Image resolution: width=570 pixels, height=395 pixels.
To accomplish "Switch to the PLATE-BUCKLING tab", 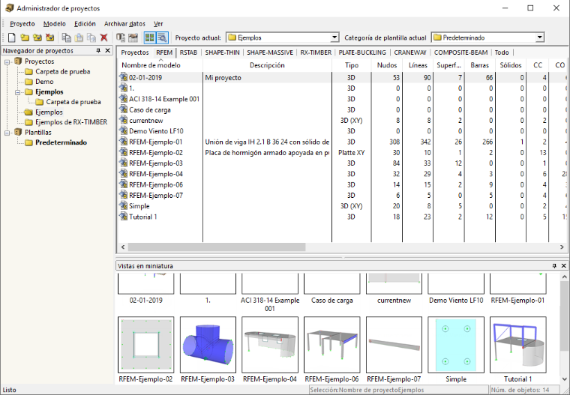I will point(362,52).
